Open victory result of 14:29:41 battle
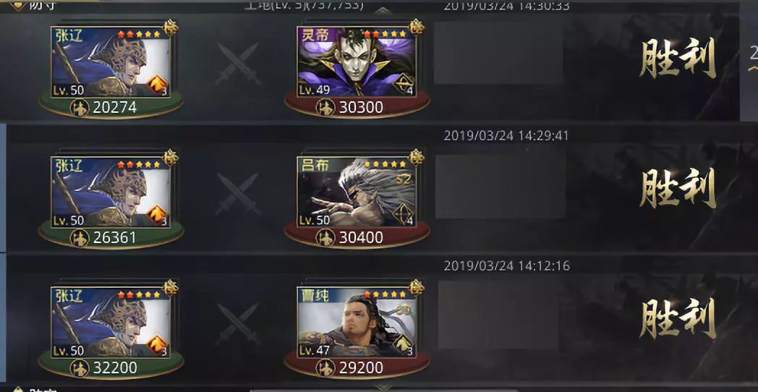The image size is (758, 392). click(x=677, y=189)
